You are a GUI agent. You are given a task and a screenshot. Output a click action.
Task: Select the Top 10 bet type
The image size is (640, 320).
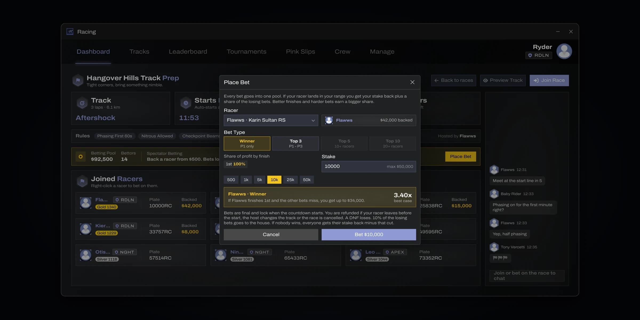[x=393, y=143]
